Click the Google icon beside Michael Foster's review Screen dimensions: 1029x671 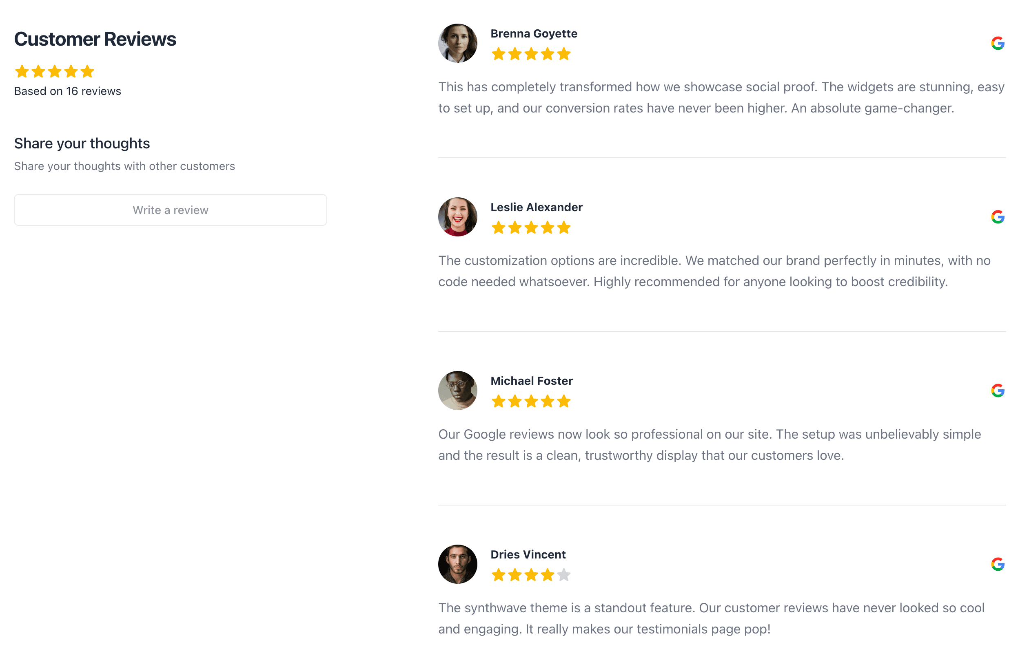[998, 391]
